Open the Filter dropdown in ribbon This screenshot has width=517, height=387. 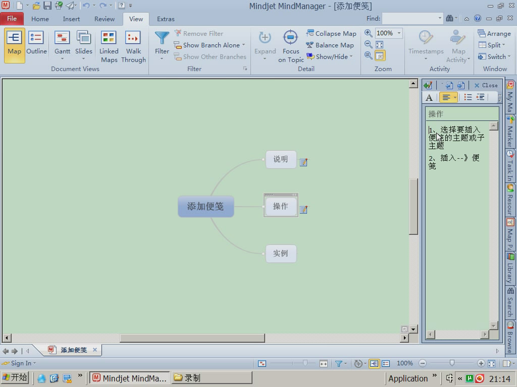coord(162,59)
